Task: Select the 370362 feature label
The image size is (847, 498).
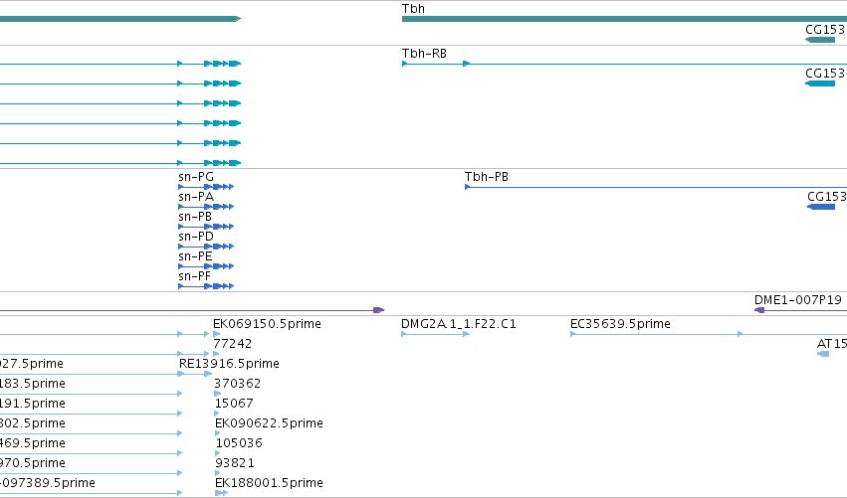Action: (237, 384)
